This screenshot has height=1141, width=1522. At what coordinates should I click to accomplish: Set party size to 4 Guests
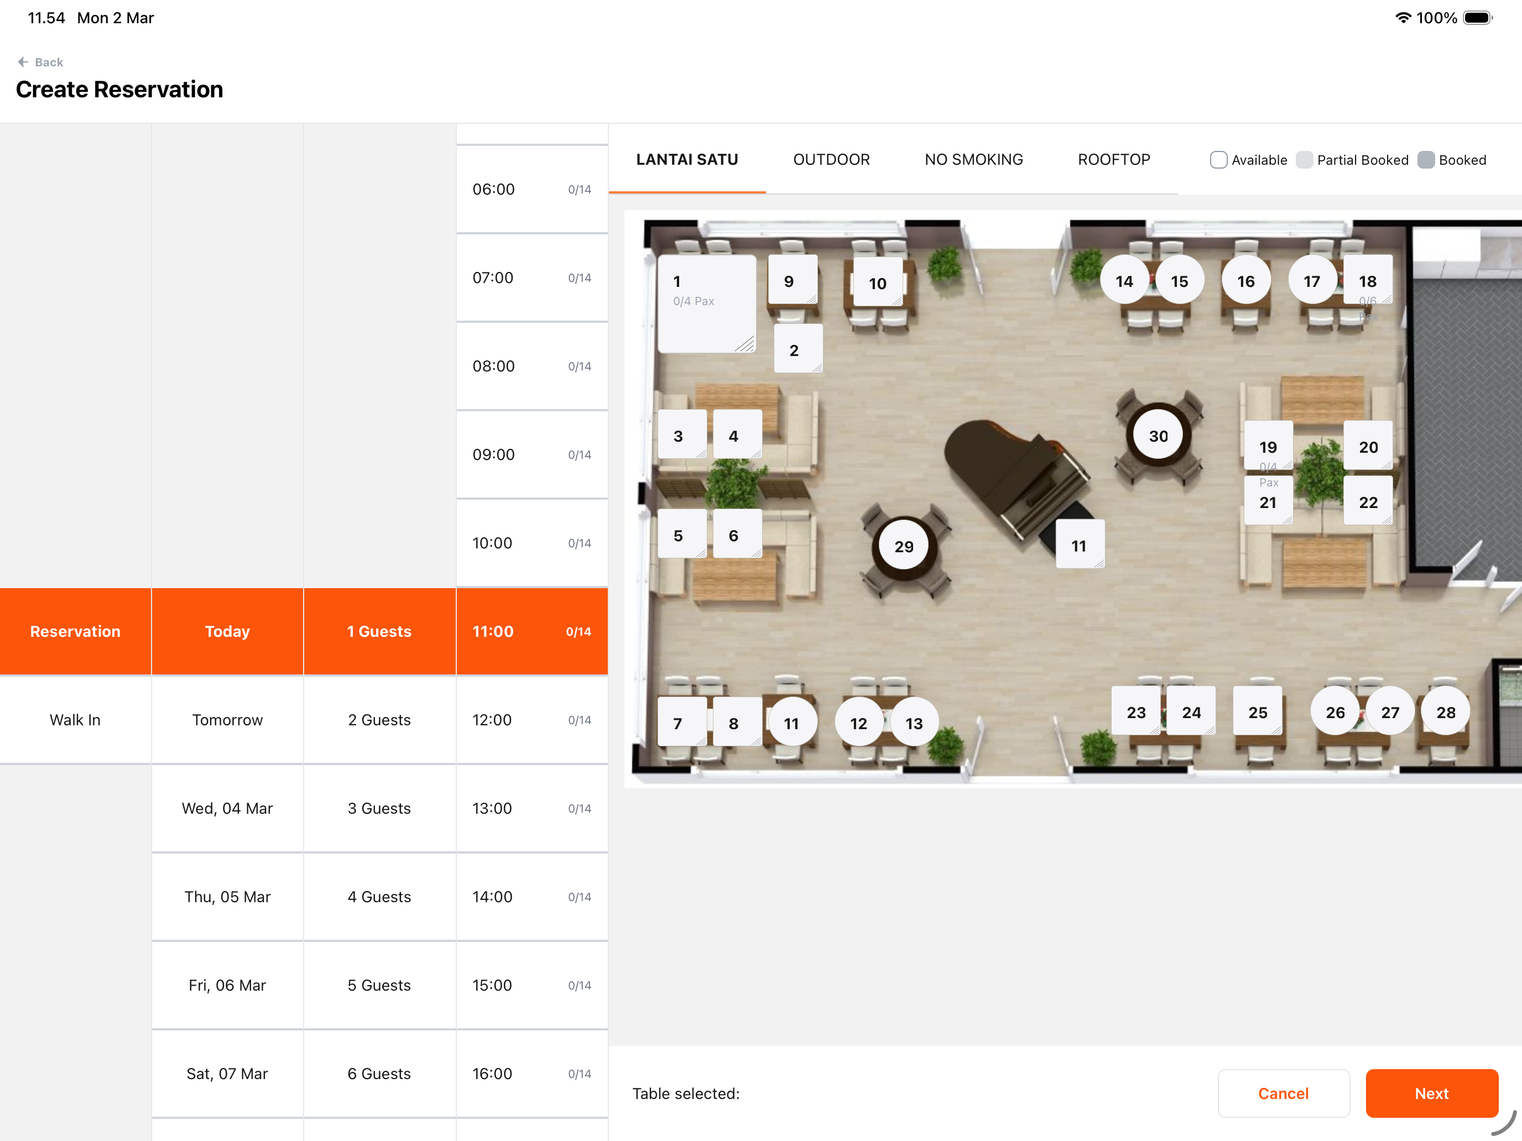(379, 896)
